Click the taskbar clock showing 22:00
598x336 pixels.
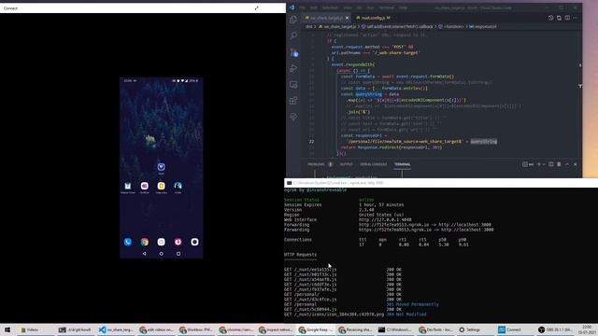tap(588, 329)
